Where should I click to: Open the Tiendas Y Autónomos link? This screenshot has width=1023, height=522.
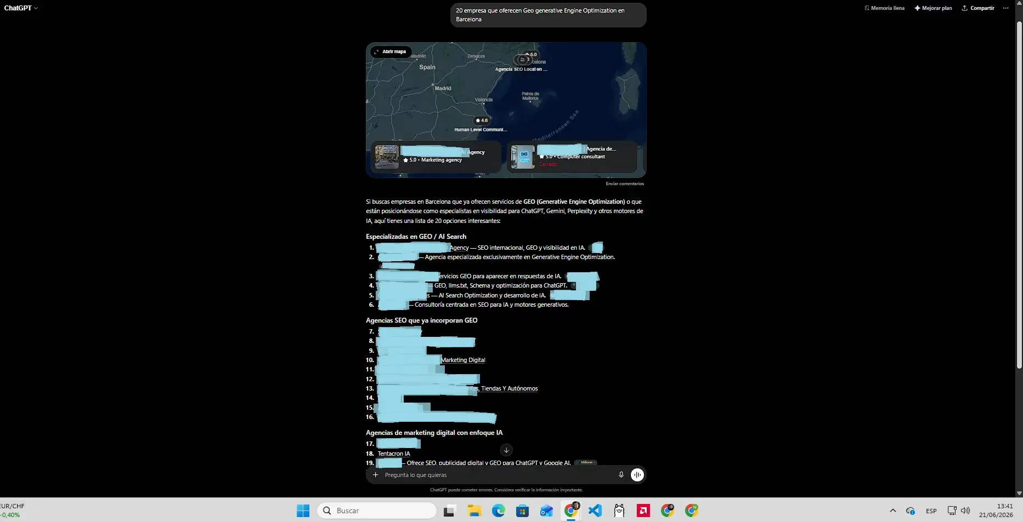coord(509,388)
